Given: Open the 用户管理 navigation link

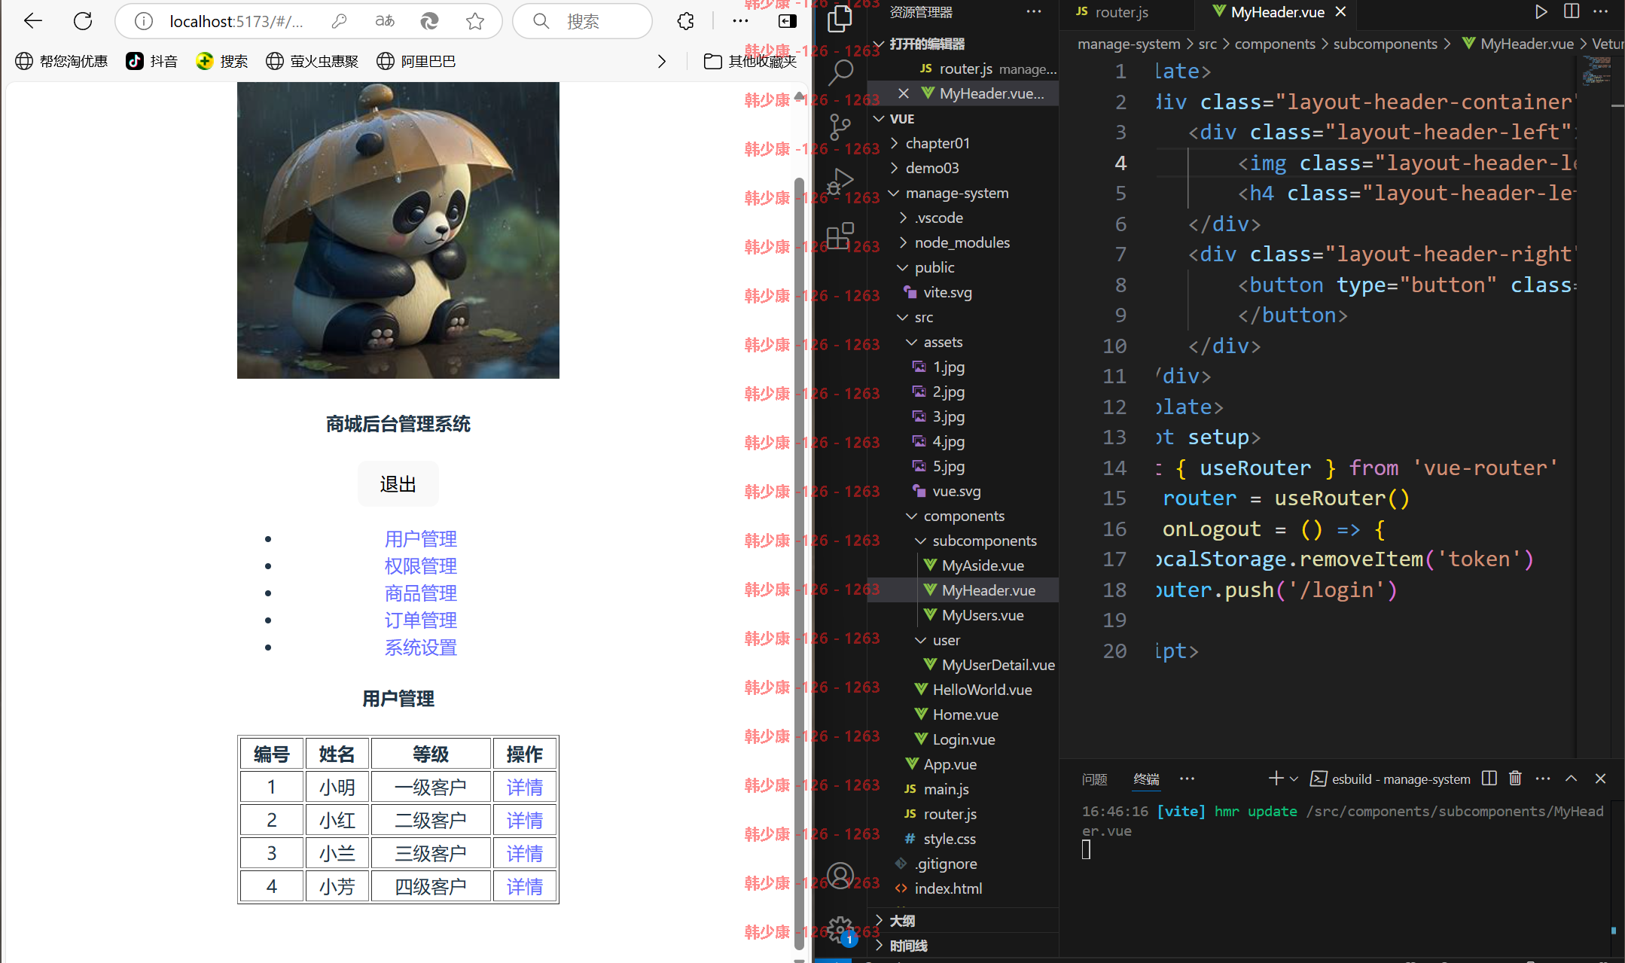Looking at the screenshot, I should 420,539.
